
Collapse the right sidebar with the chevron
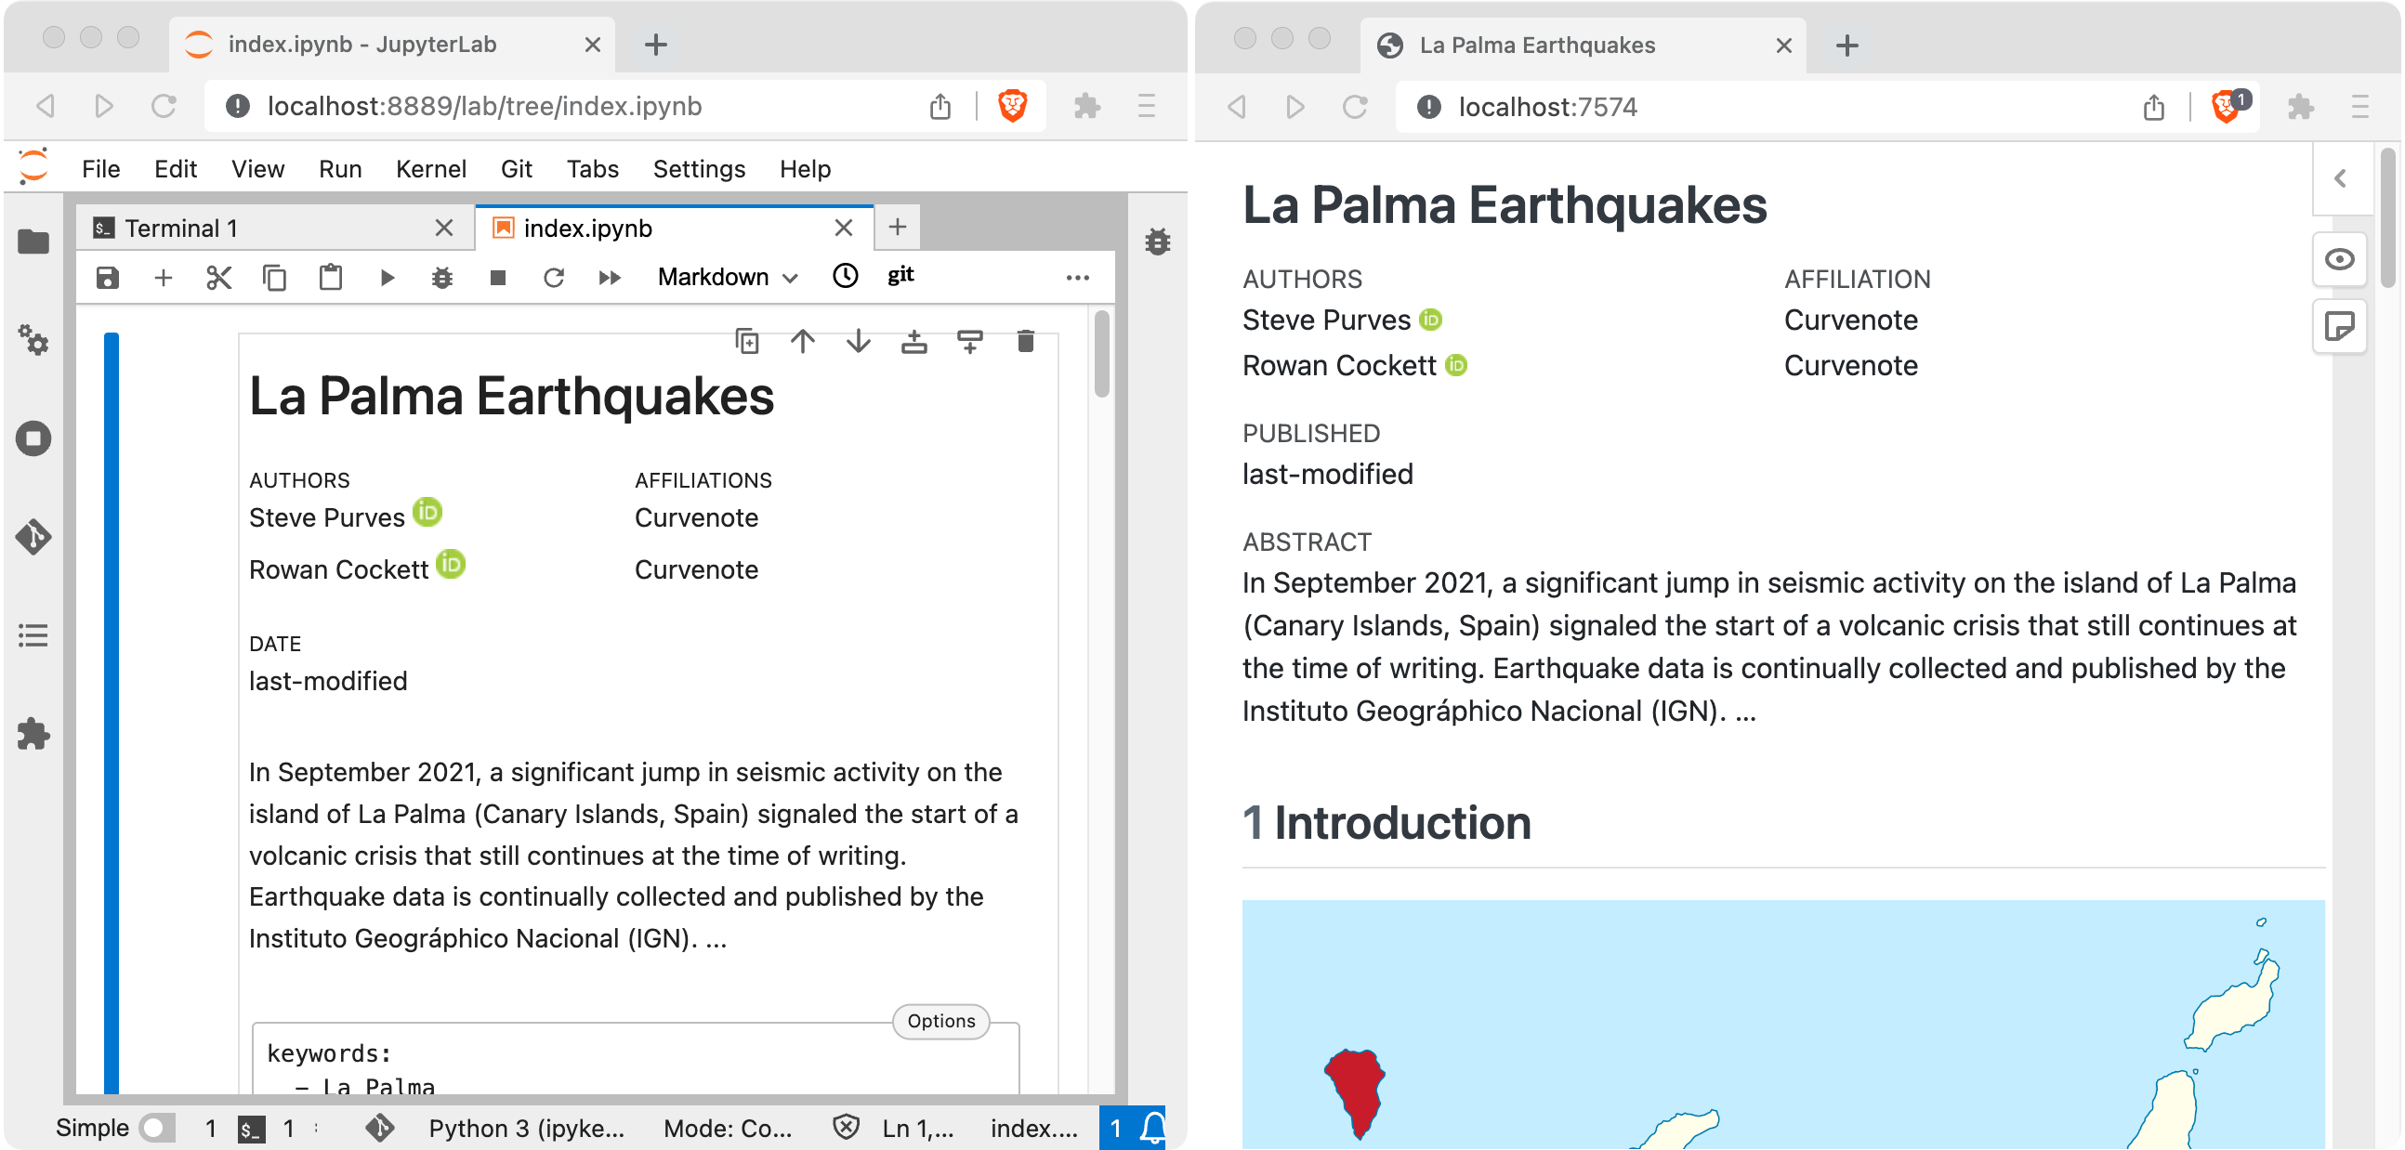(x=2340, y=177)
